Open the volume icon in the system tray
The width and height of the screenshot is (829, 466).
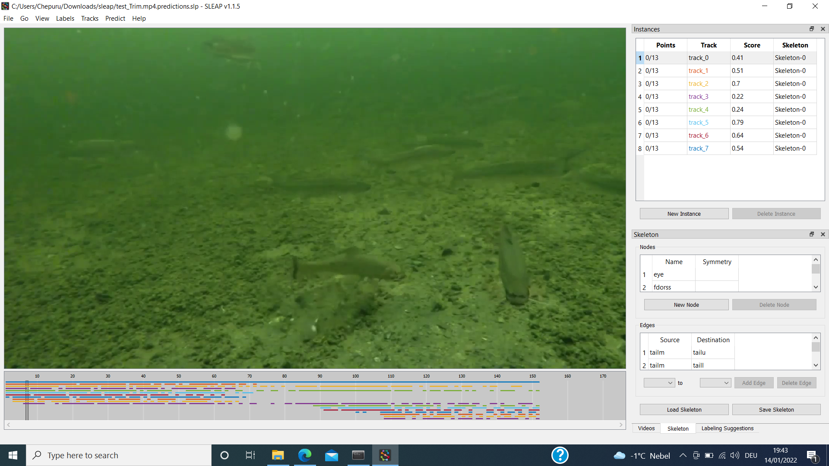click(735, 455)
